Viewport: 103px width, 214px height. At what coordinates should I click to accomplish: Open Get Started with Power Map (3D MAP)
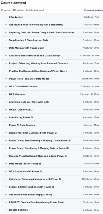(x=52, y=194)
